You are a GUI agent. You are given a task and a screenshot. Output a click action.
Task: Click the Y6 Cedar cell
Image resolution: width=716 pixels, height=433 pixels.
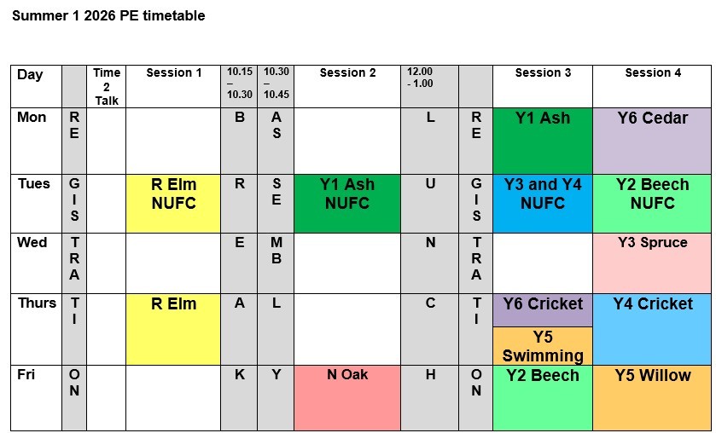point(653,141)
